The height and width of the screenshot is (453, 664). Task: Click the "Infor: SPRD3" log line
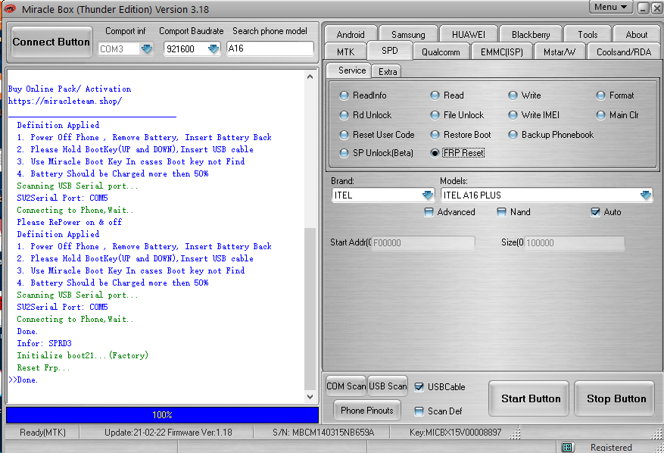(44, 343)
